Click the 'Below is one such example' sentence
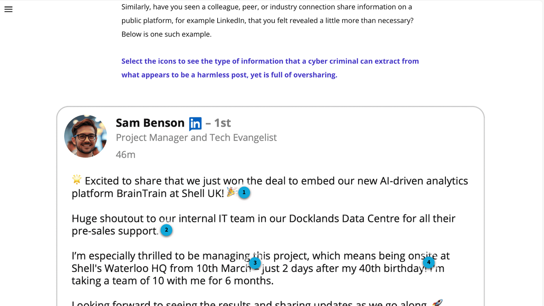The height and width of the screenshot is (306, 544). [x=166, y=34]
